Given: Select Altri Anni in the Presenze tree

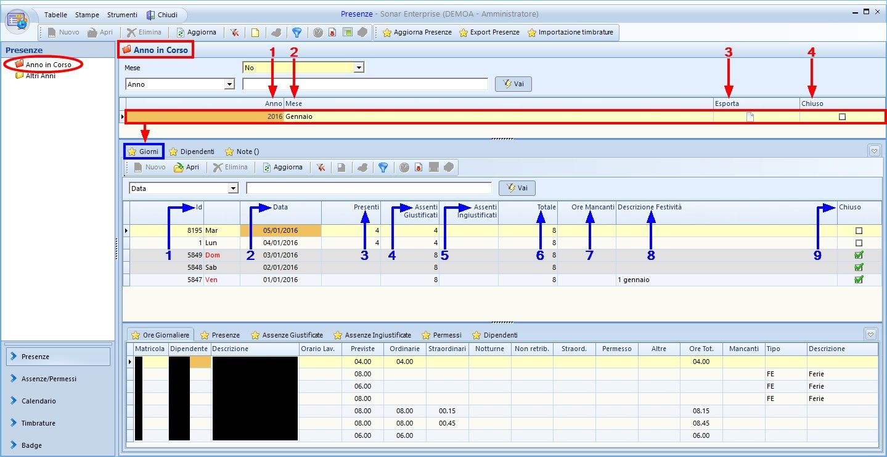Looking at the screenshot, I should (x=40, y=76).
